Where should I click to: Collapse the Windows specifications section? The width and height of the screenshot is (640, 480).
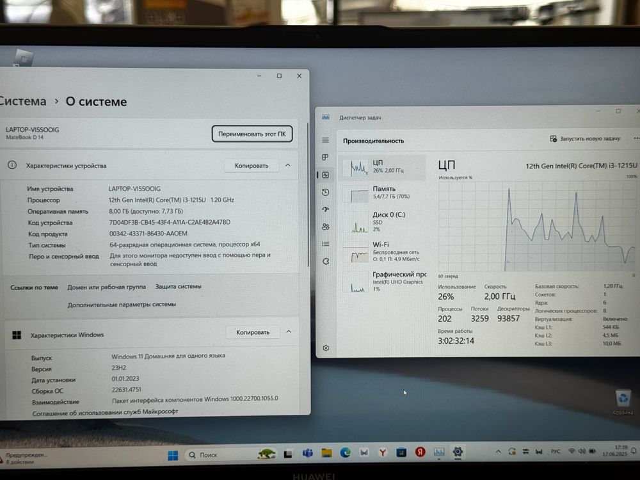(x=289, y=332)
